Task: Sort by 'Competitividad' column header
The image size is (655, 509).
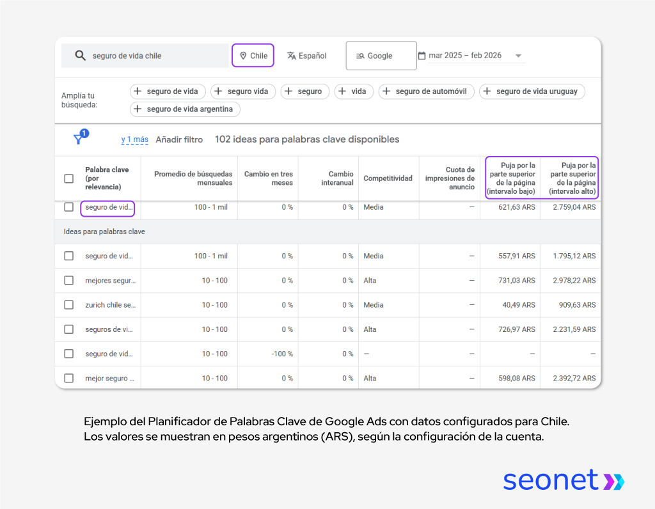Action: pos(388,178)
